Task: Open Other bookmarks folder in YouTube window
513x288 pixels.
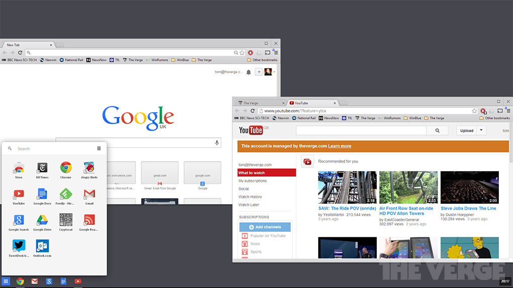Action: coord(494,118)
